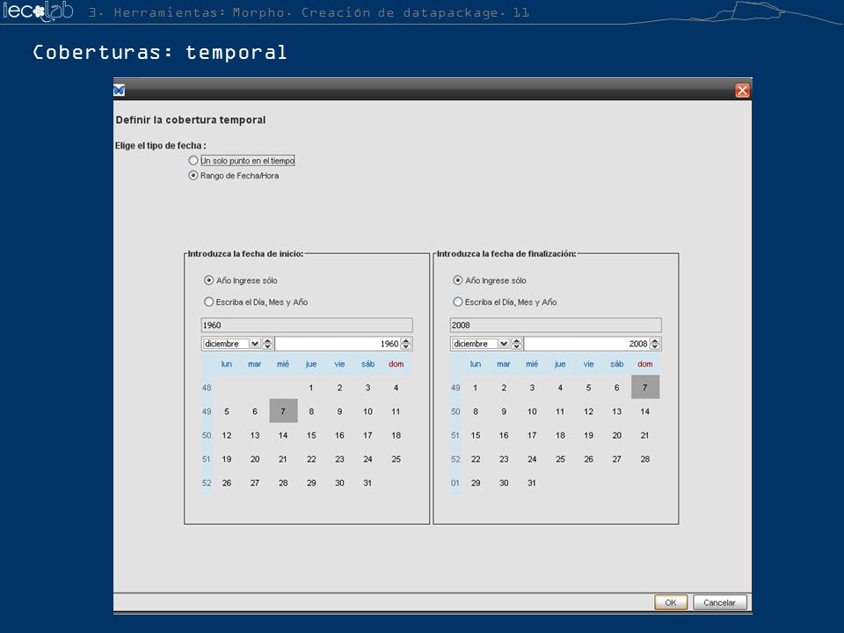The height and width of the screenshot is (633, 844).
Task: Confirm with the OK button
Action: pyautogui.click(x=671, y=602)
